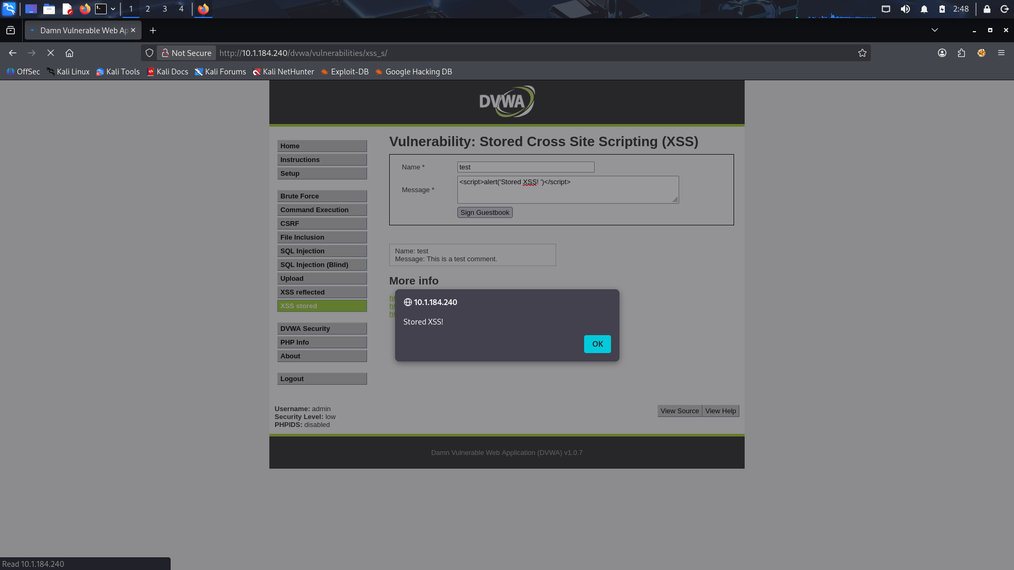Switch to workspace 2
The width and height of the screenshot is (1014, 570).
point(148,9)
